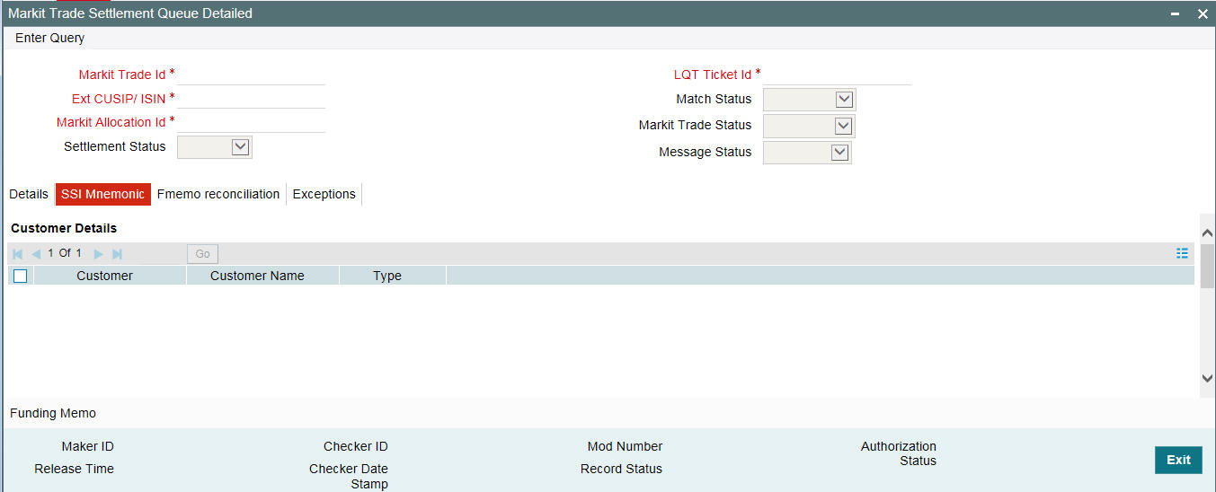Click the Go button
1216x492 pixels.
pos(202,254)
